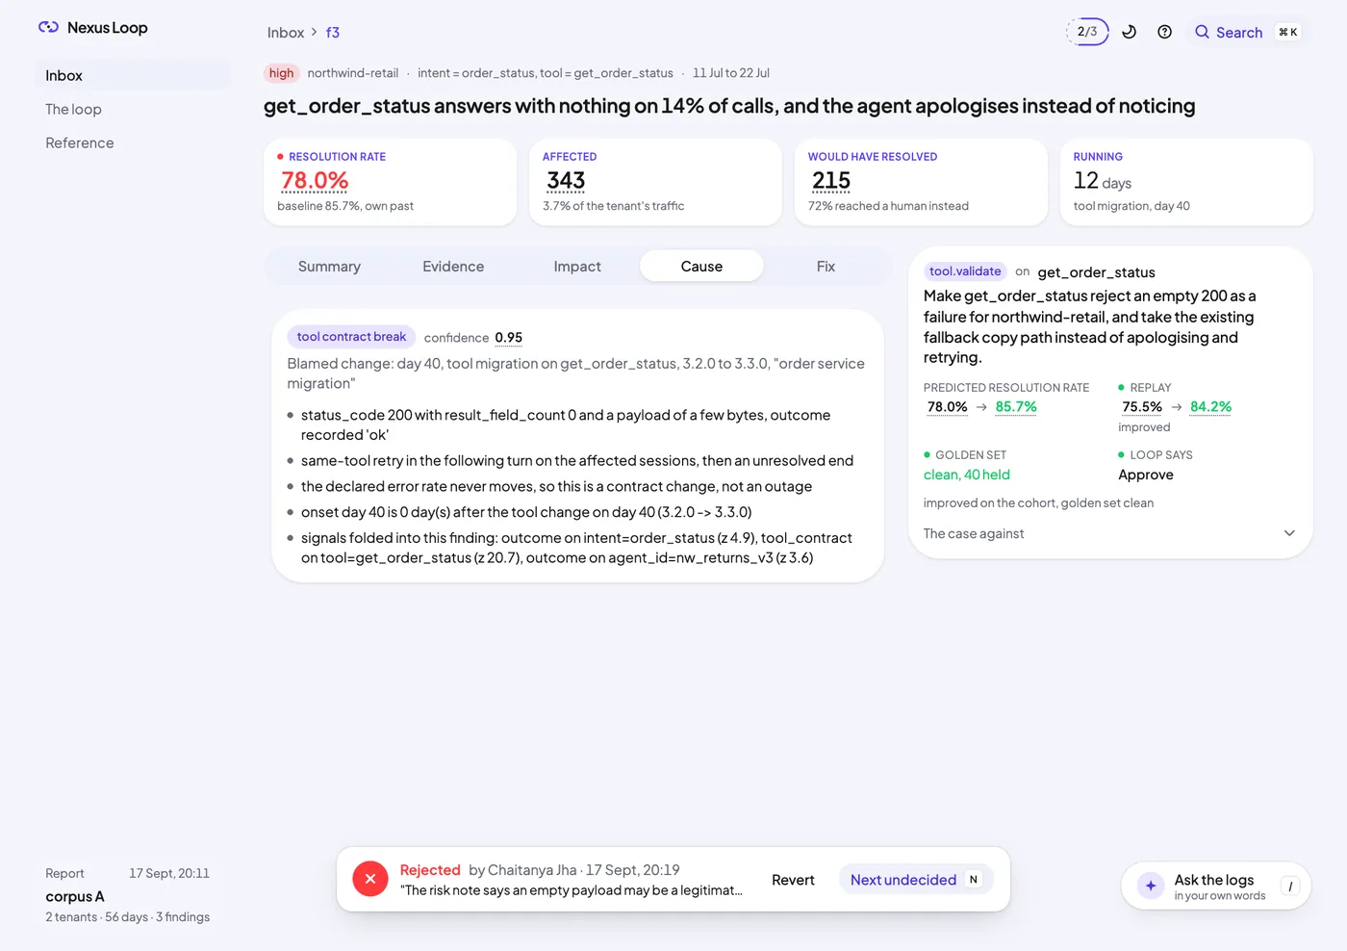
Task: Click the confidence 0.95 value
Action: (x=509, y=338)
